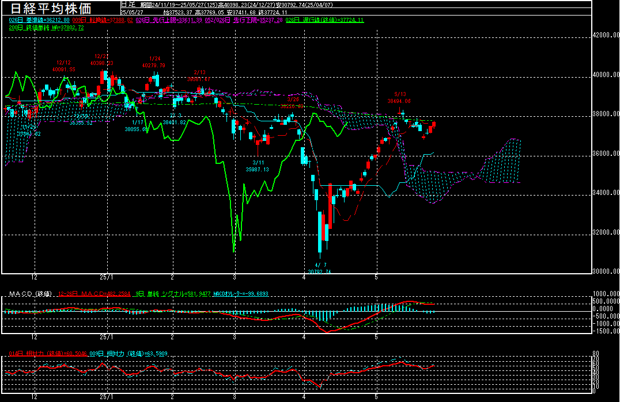Click the 4/7 trough label 30792.74

(320, 268)
